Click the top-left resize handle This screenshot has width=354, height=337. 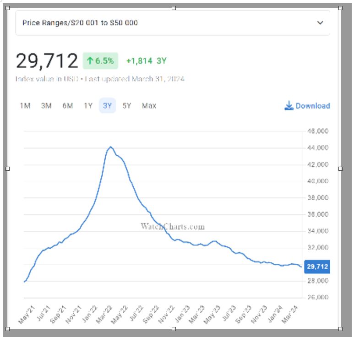pyautogui.click(x=7, y=8)
